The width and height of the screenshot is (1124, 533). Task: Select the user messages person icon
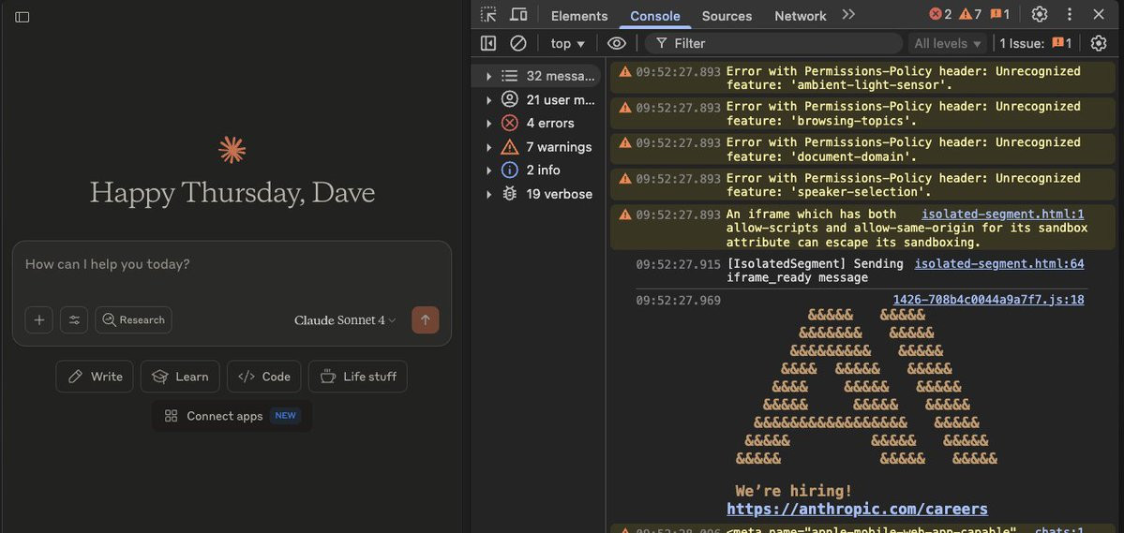point(510,99)
